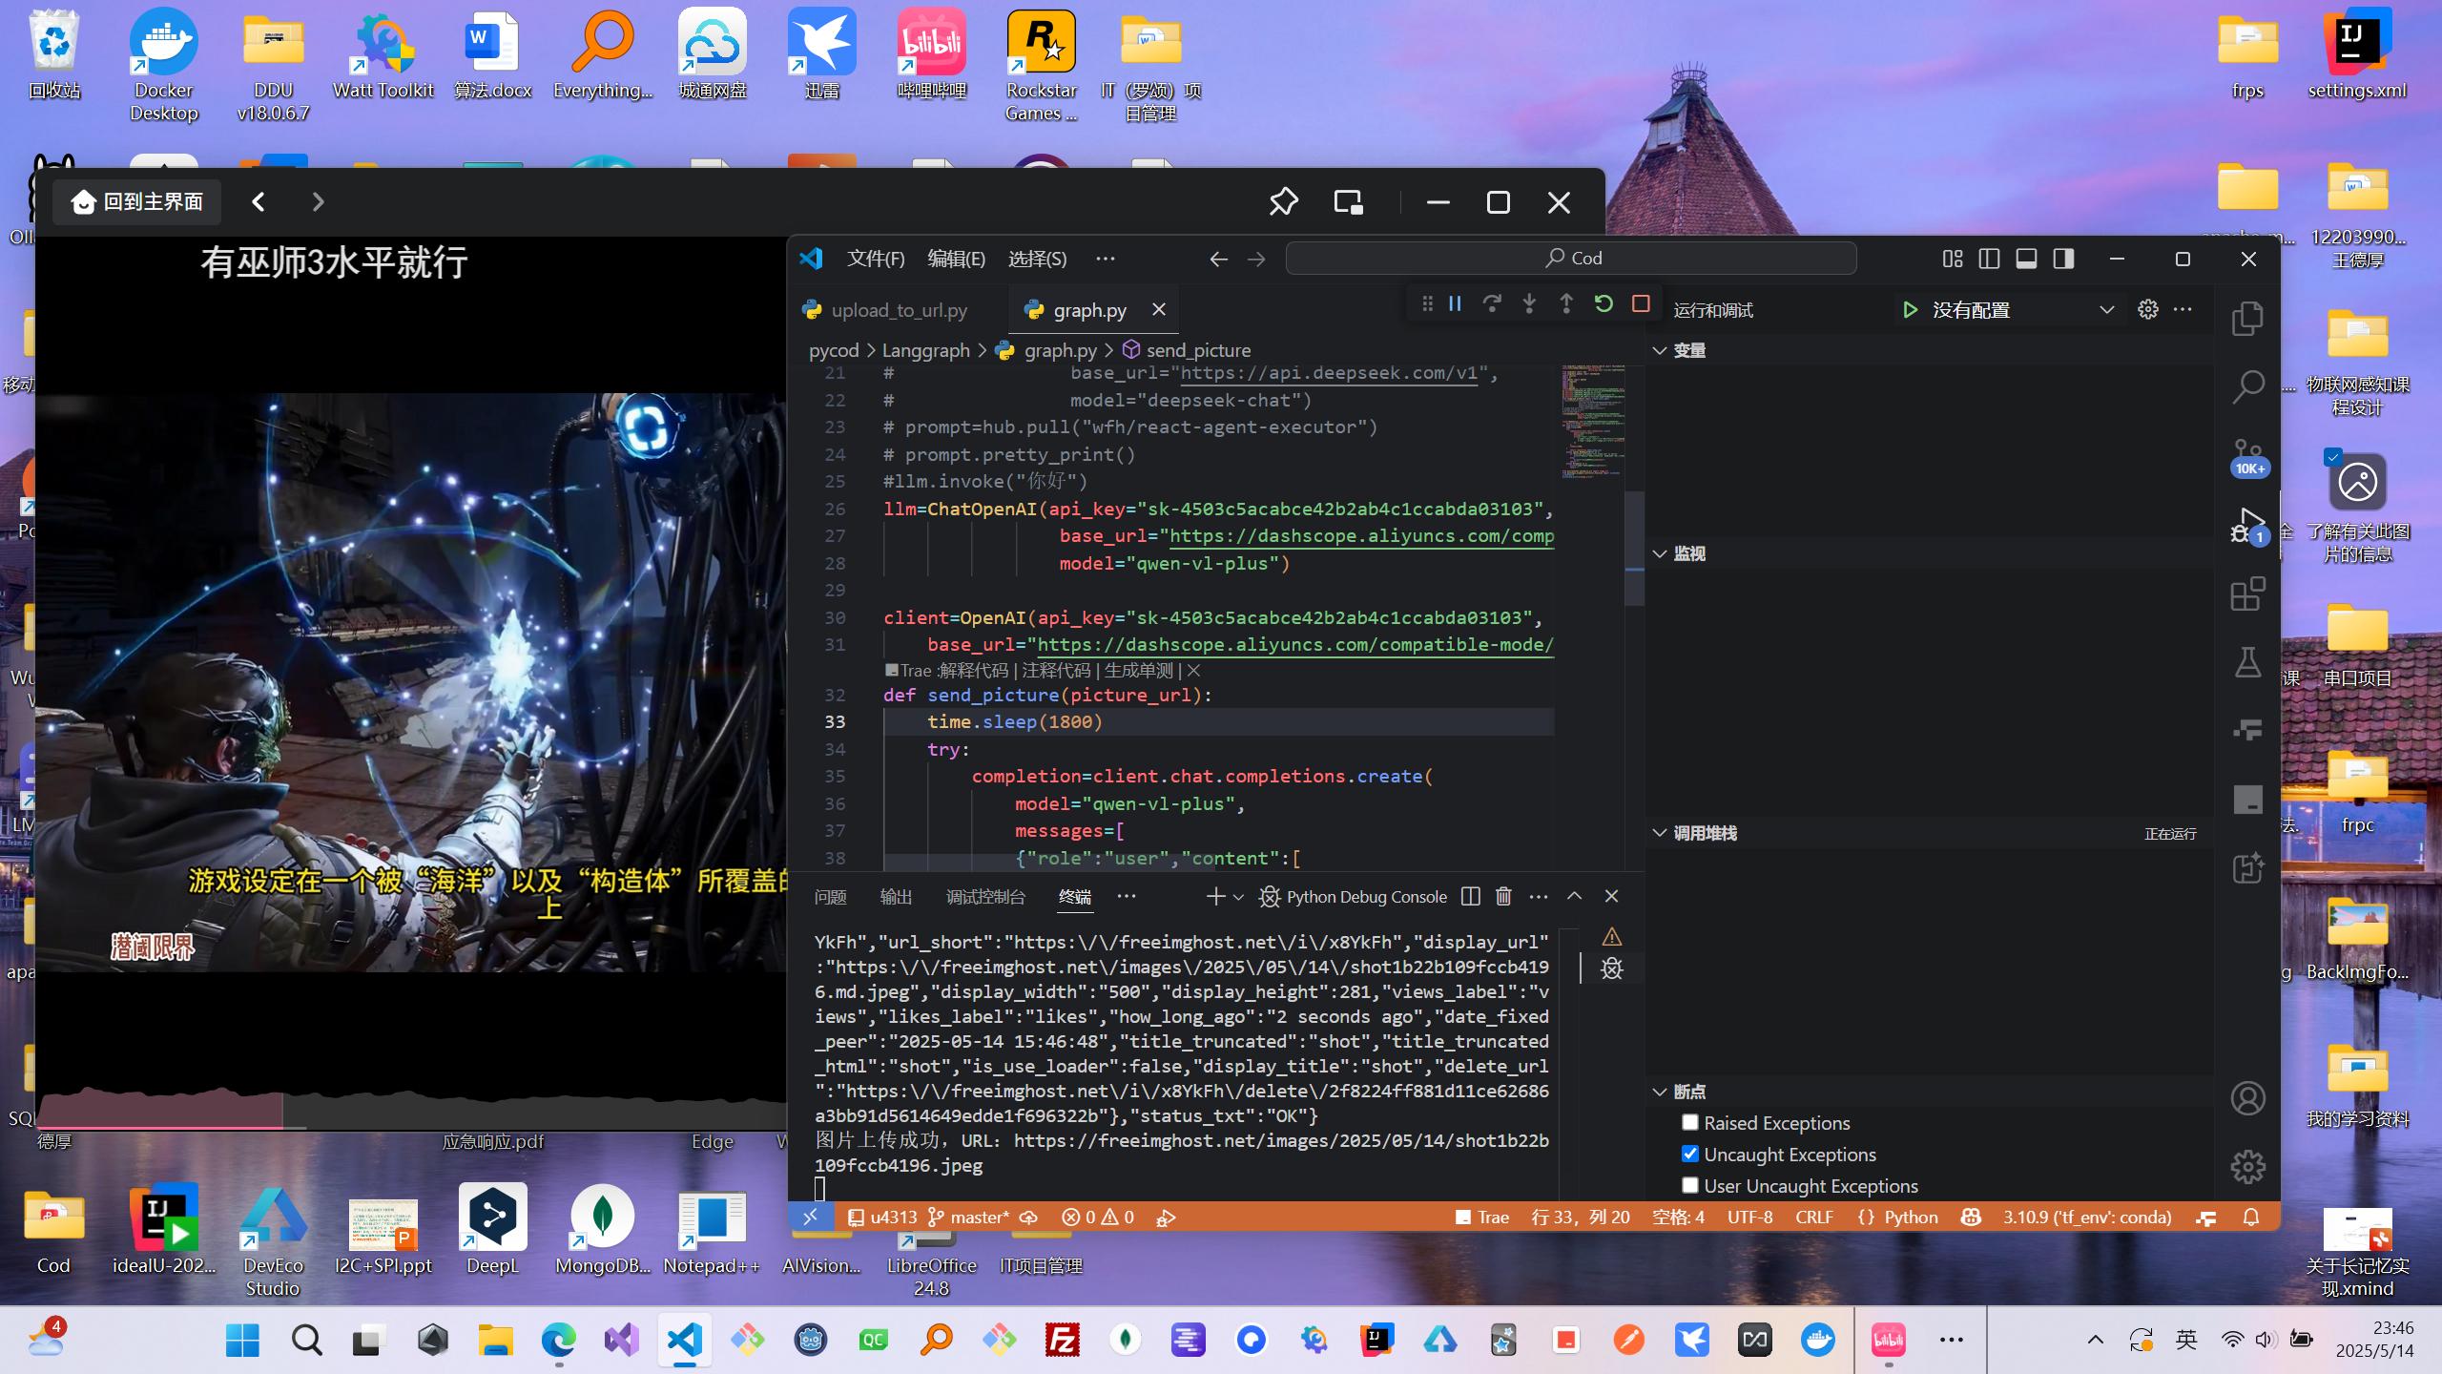
Task: Open Source Control with 10K+ badge
Action: tap(2247, 456)
